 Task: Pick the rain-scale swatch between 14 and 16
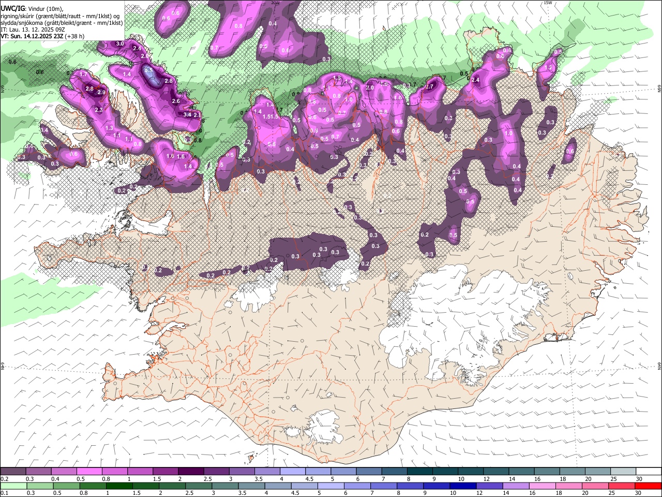515,486
